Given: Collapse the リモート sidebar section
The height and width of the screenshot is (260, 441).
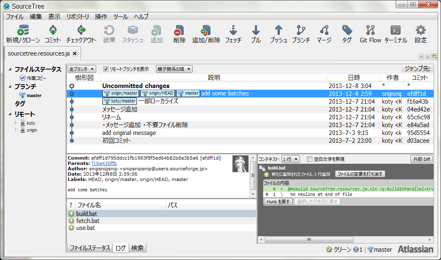Looking at the screenshot, I should click(10, 114).
